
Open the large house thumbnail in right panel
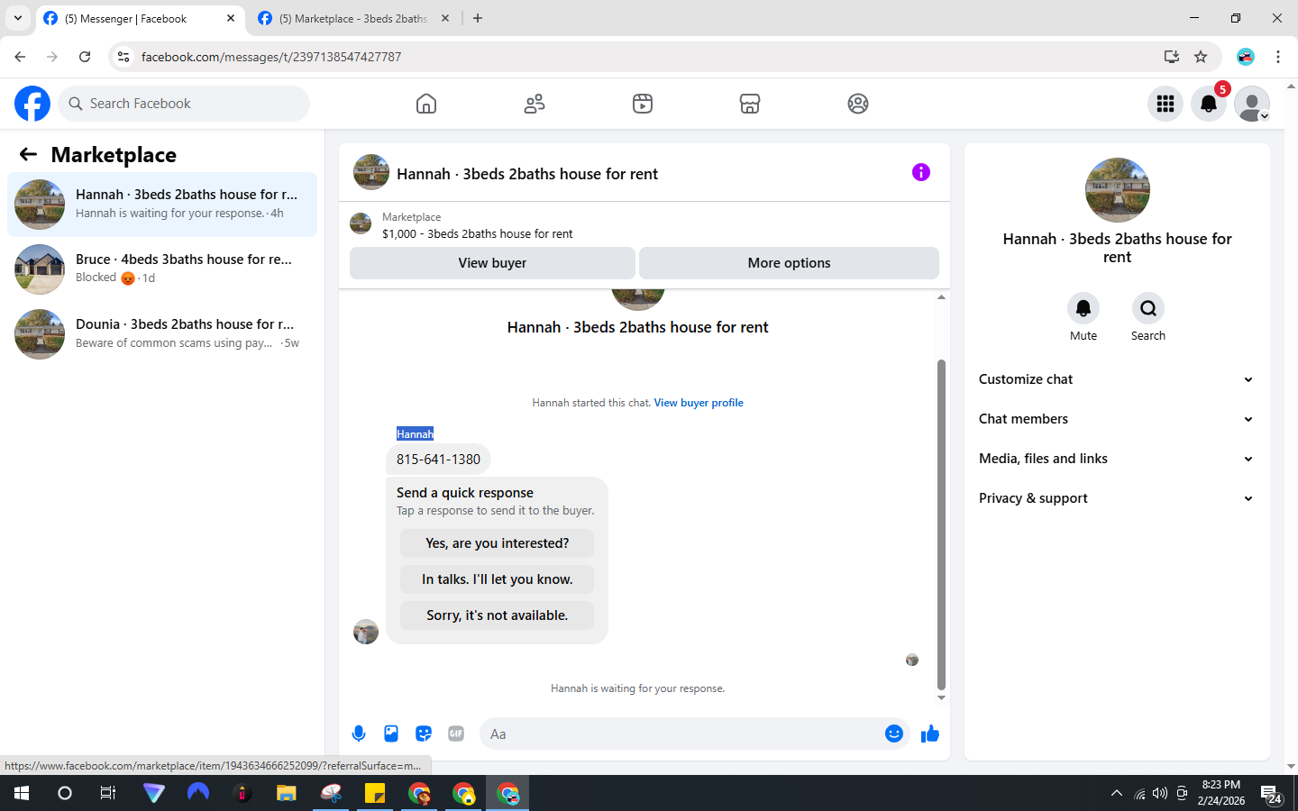[x=1118, y=190]
